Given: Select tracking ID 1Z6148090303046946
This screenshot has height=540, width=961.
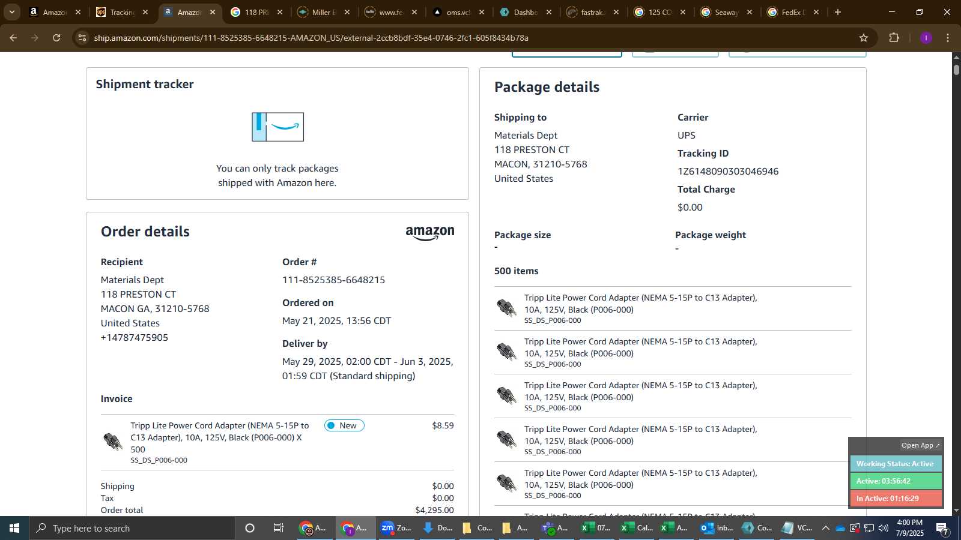Looking at the screenshot, I should point(728,171).
